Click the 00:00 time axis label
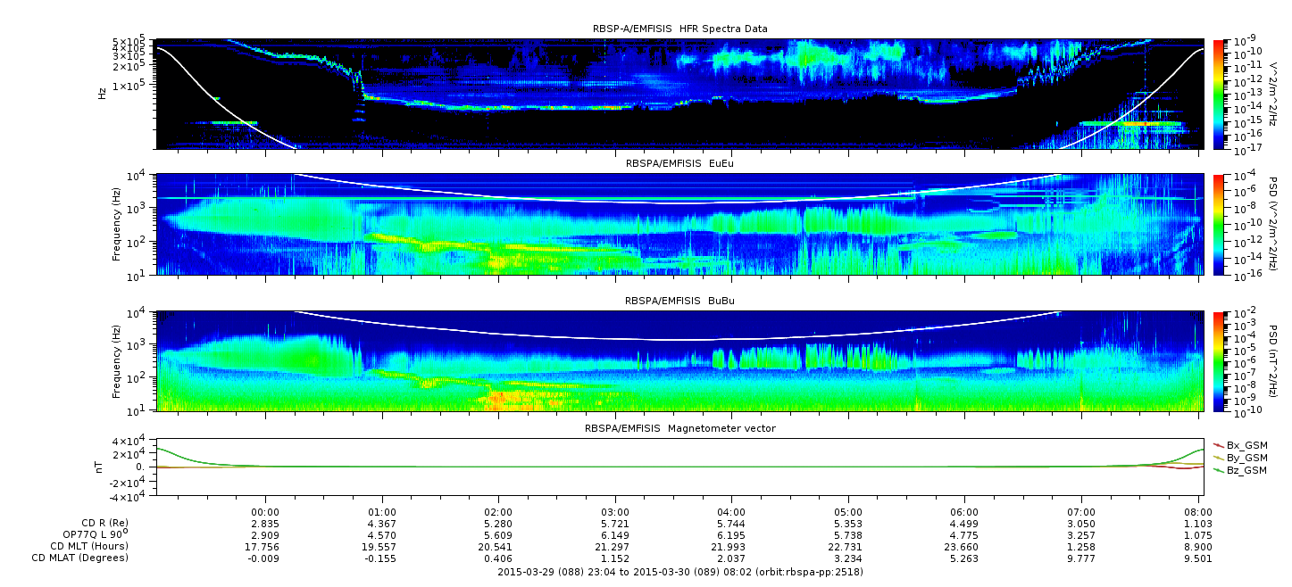This screenshot has height=587, width=1292. [265, 510]
